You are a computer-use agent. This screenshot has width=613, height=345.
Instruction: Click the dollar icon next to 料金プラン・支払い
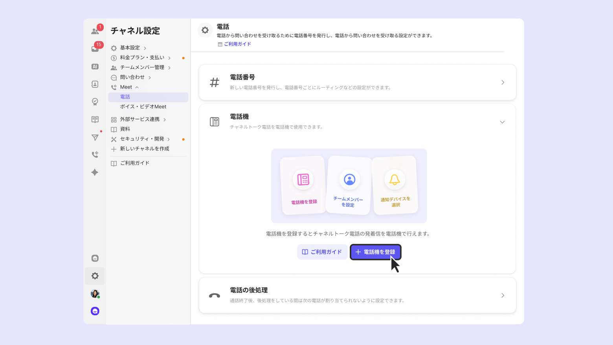[x=114, y=58]
